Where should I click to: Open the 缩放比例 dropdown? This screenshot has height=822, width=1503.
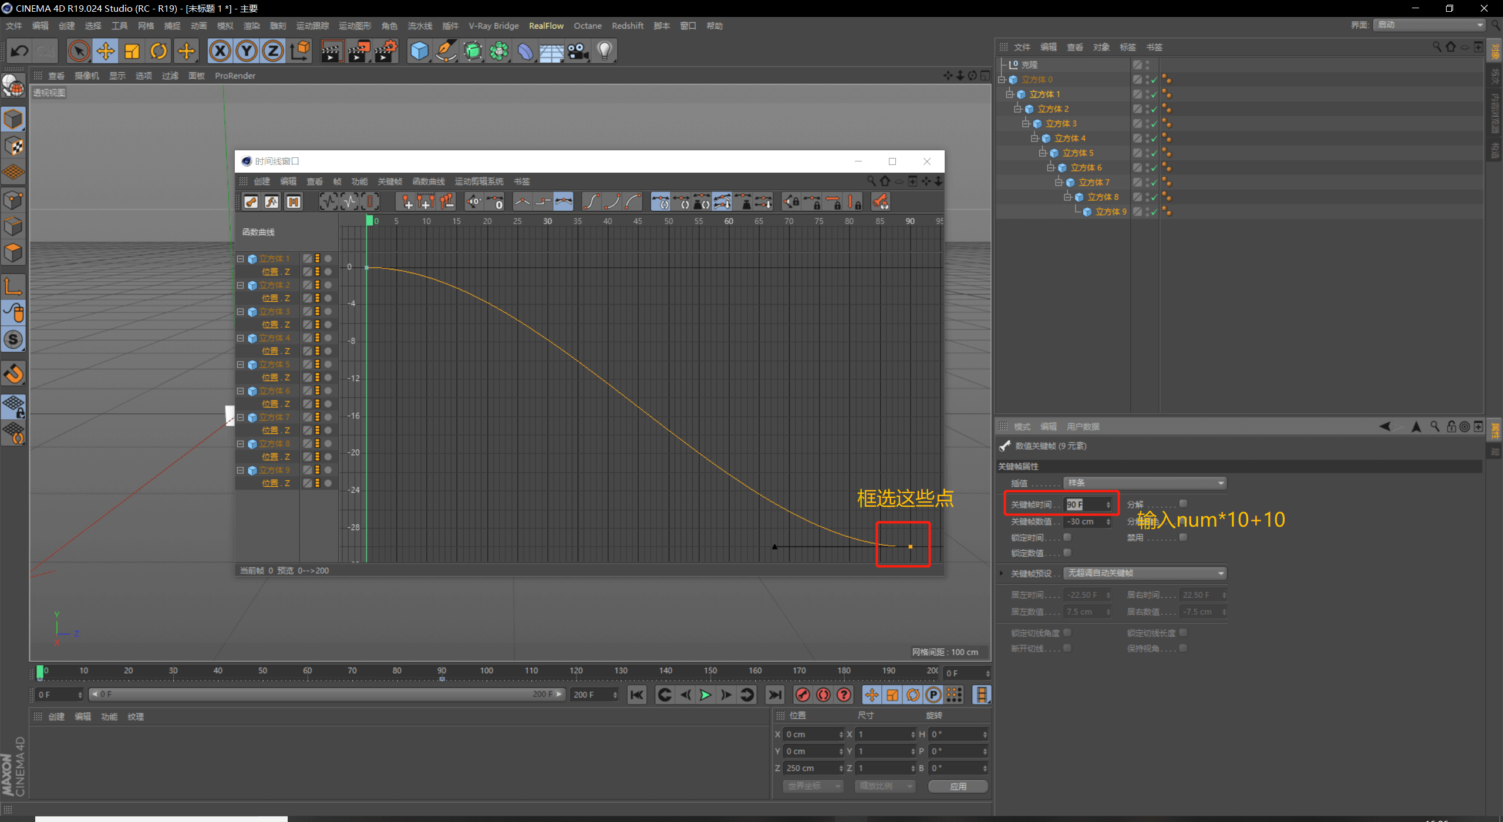tap(885, 786)
